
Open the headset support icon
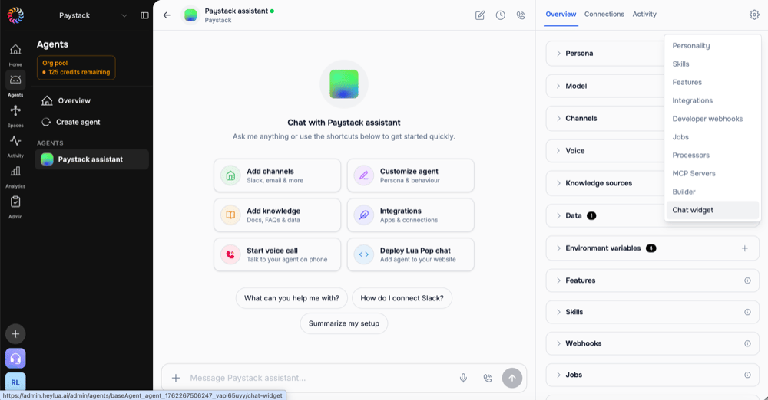15,359
